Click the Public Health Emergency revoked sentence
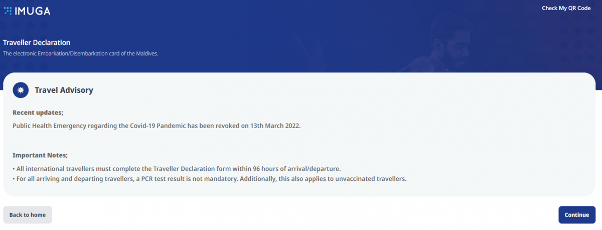The height and width of the screenshot is (230, 602). click(157, 126)
